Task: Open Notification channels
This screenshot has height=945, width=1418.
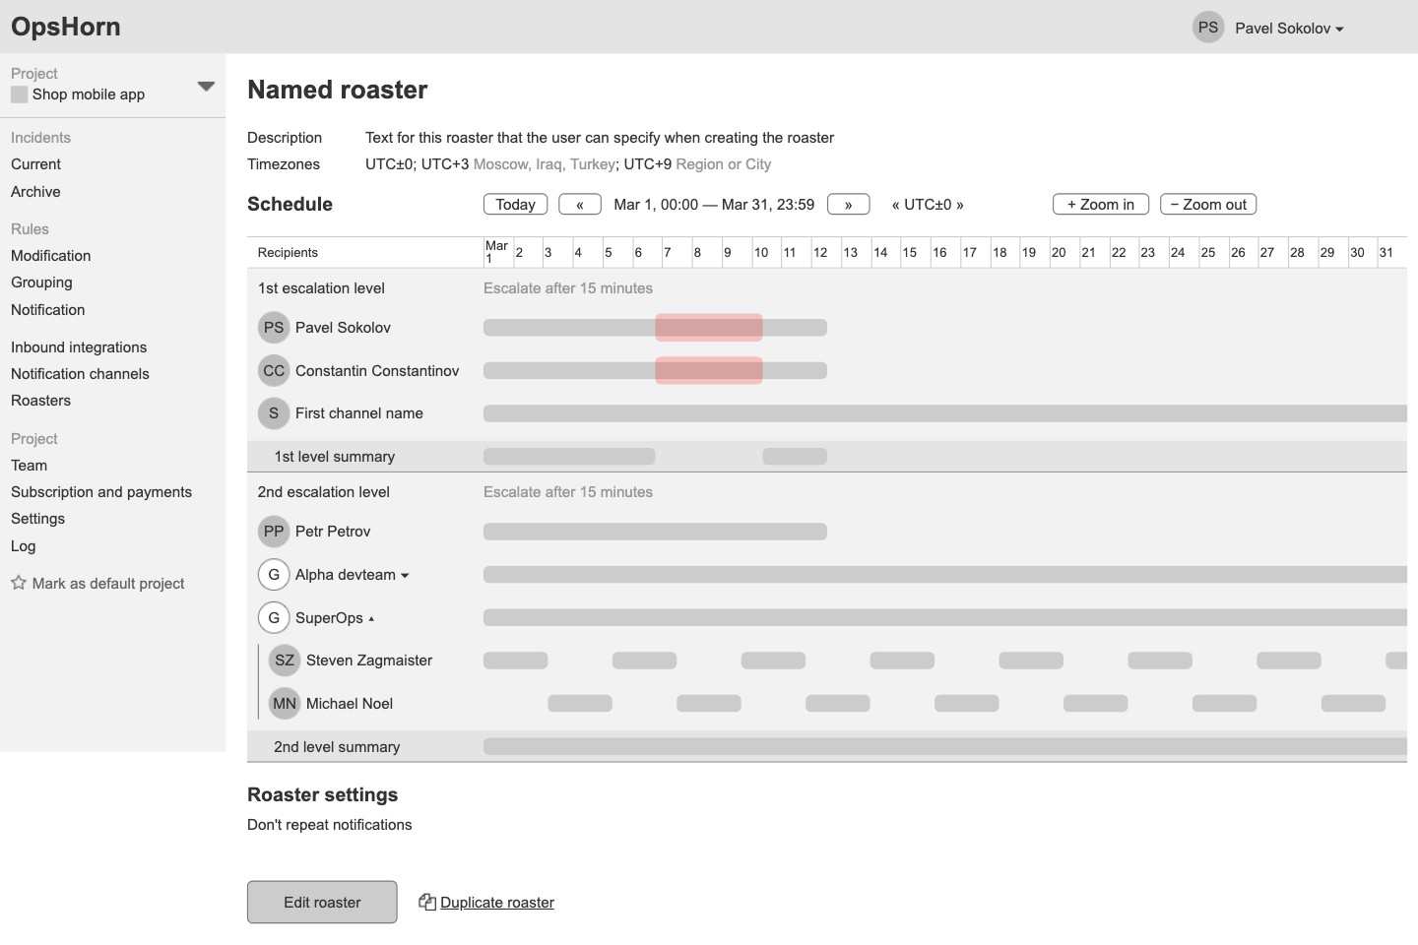Action: (80, 374)
